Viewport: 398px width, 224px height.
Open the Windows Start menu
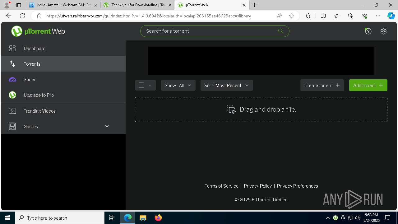coord(7,218)
